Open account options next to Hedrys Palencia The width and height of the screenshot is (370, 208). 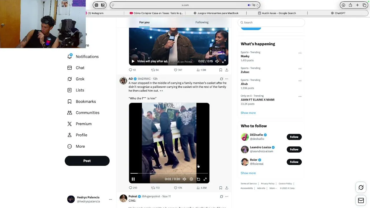click(110, 199)
